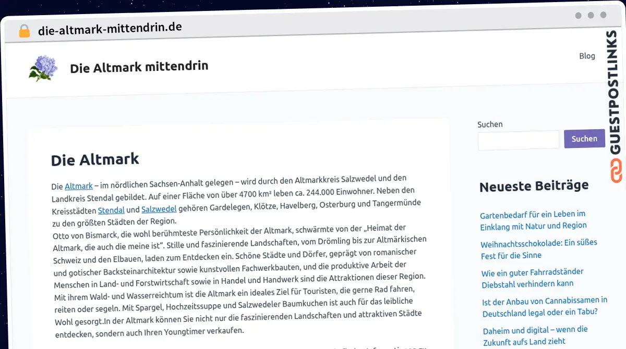Open post Daheim und digital
Image resolution: width=626 pixels, height=349 pixels.
pos(535,335)
